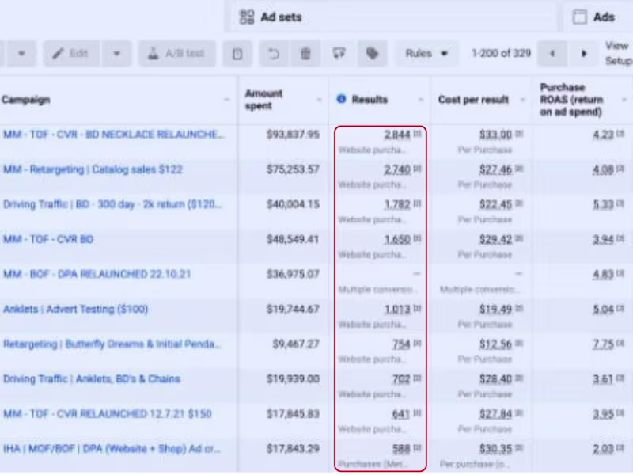Click the 2,740 results value
The image size is (633, 475).
397,169
